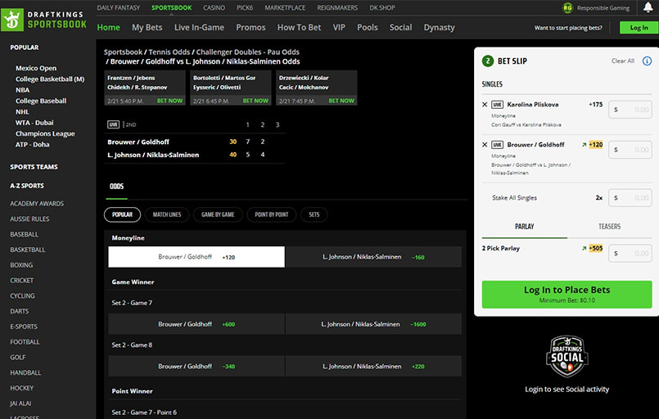
Task: Click Sportsbook breadcrumb link
Action: (x=123, y=52)
